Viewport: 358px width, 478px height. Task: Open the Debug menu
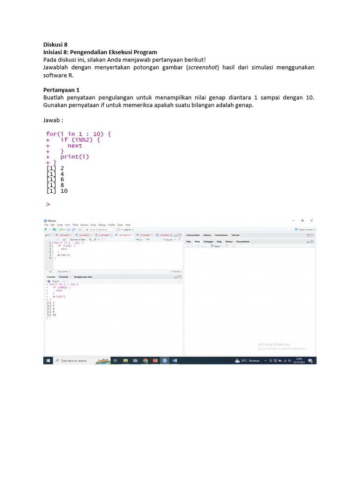click(102, 225)
